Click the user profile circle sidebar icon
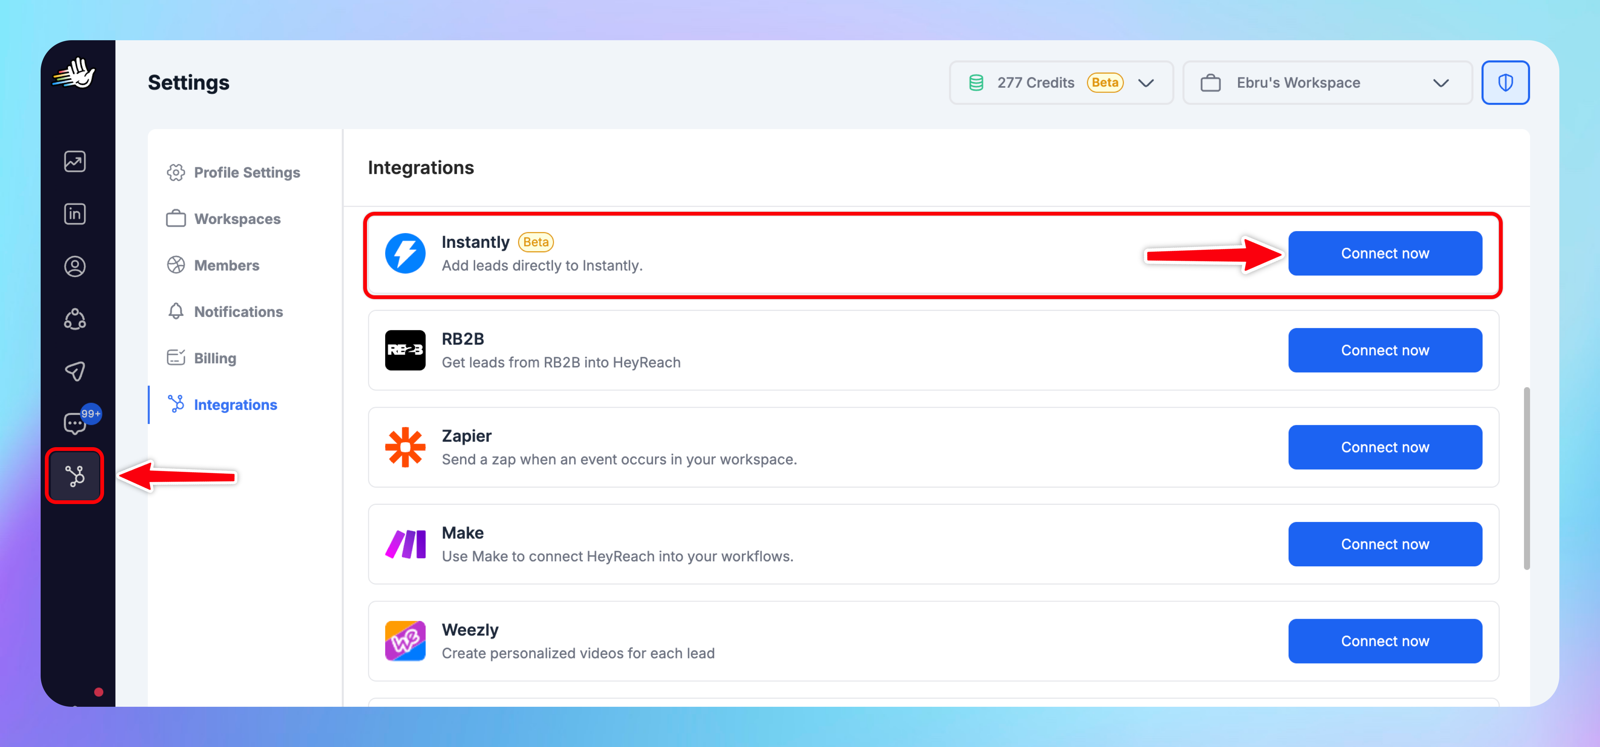 pos(74,266)
